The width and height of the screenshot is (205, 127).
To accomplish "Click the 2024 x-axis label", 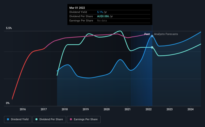I will pyautogui.click(x=191, y=109).
